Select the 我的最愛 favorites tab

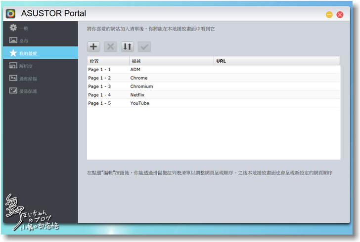pos(41,53)
